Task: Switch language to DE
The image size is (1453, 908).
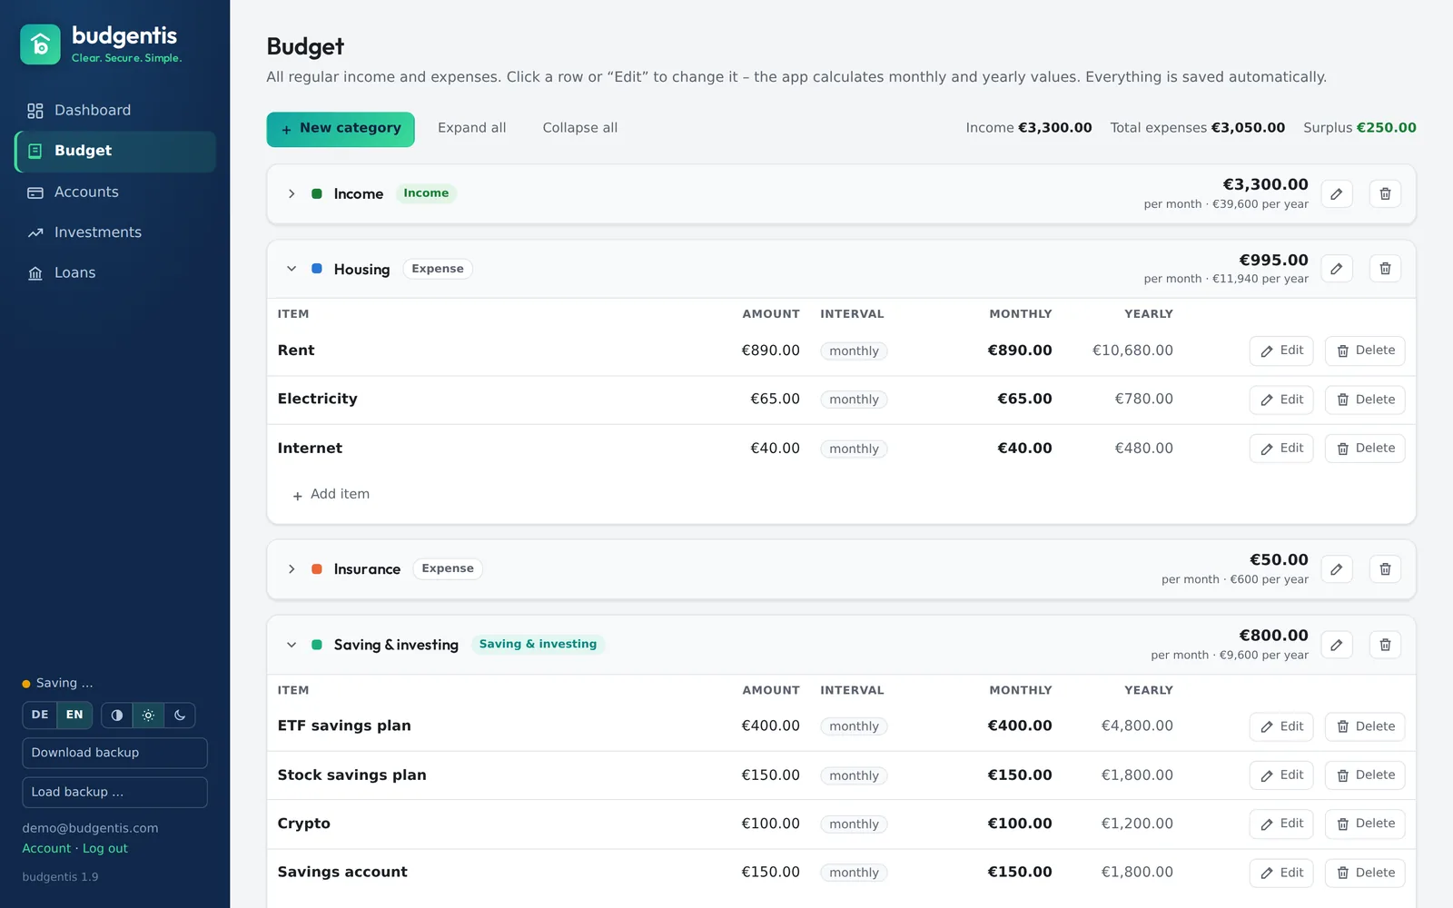Action: click(x=40, y=716)
